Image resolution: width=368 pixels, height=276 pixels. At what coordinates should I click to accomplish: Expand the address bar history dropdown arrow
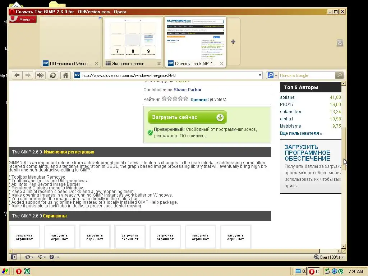coord(260,75)
